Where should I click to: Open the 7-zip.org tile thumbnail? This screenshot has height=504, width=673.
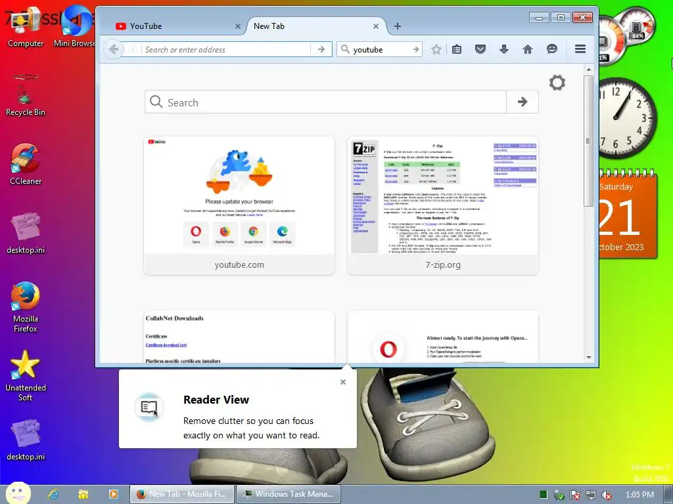pos(442,205)
